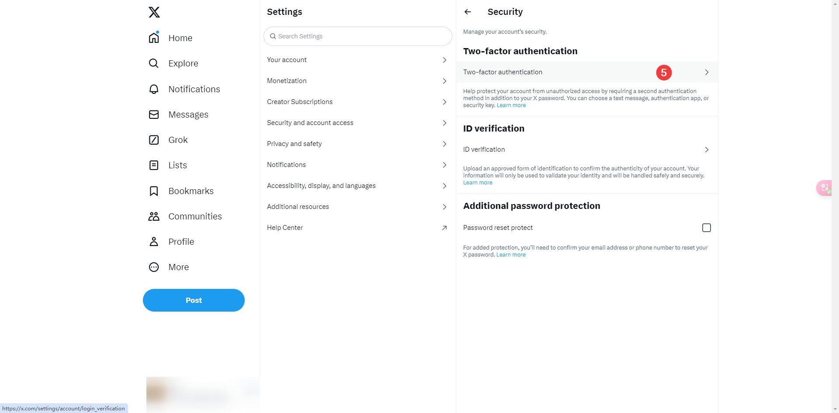Open Notifications bell icon

[154, 89]
